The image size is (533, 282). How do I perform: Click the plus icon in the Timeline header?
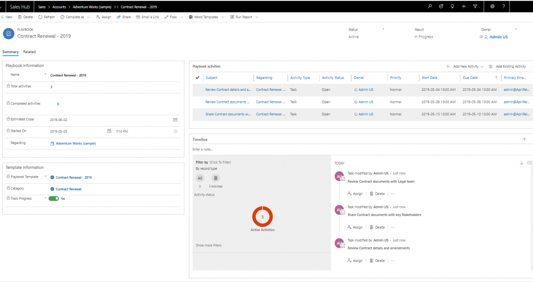point(524,139)
